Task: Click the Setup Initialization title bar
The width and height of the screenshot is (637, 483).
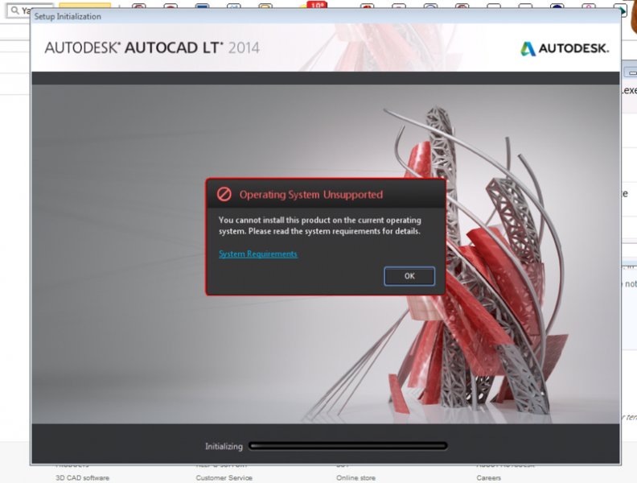Action: tap(325, 16)
